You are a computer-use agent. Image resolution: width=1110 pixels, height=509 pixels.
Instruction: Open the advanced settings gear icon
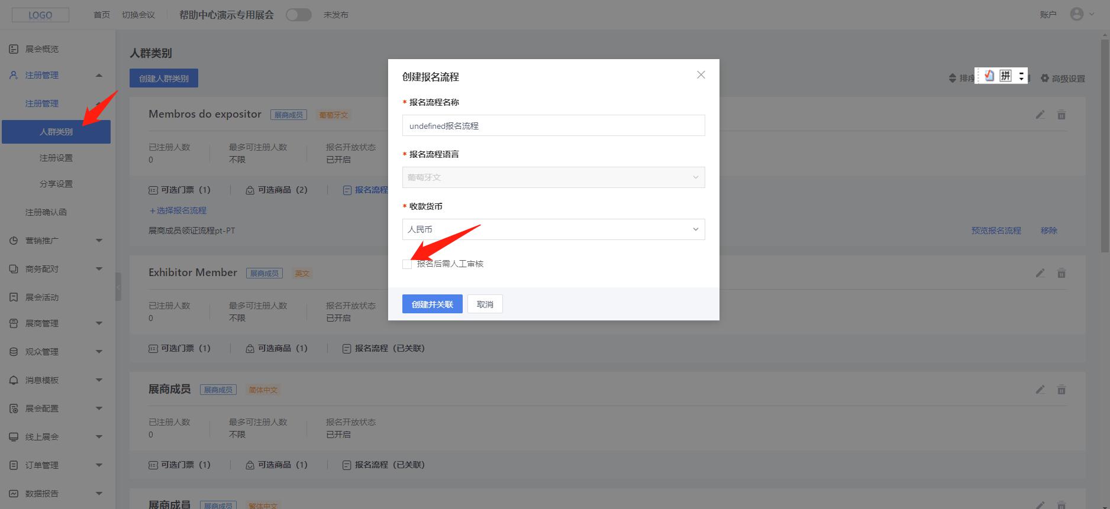pos(1045,78)
